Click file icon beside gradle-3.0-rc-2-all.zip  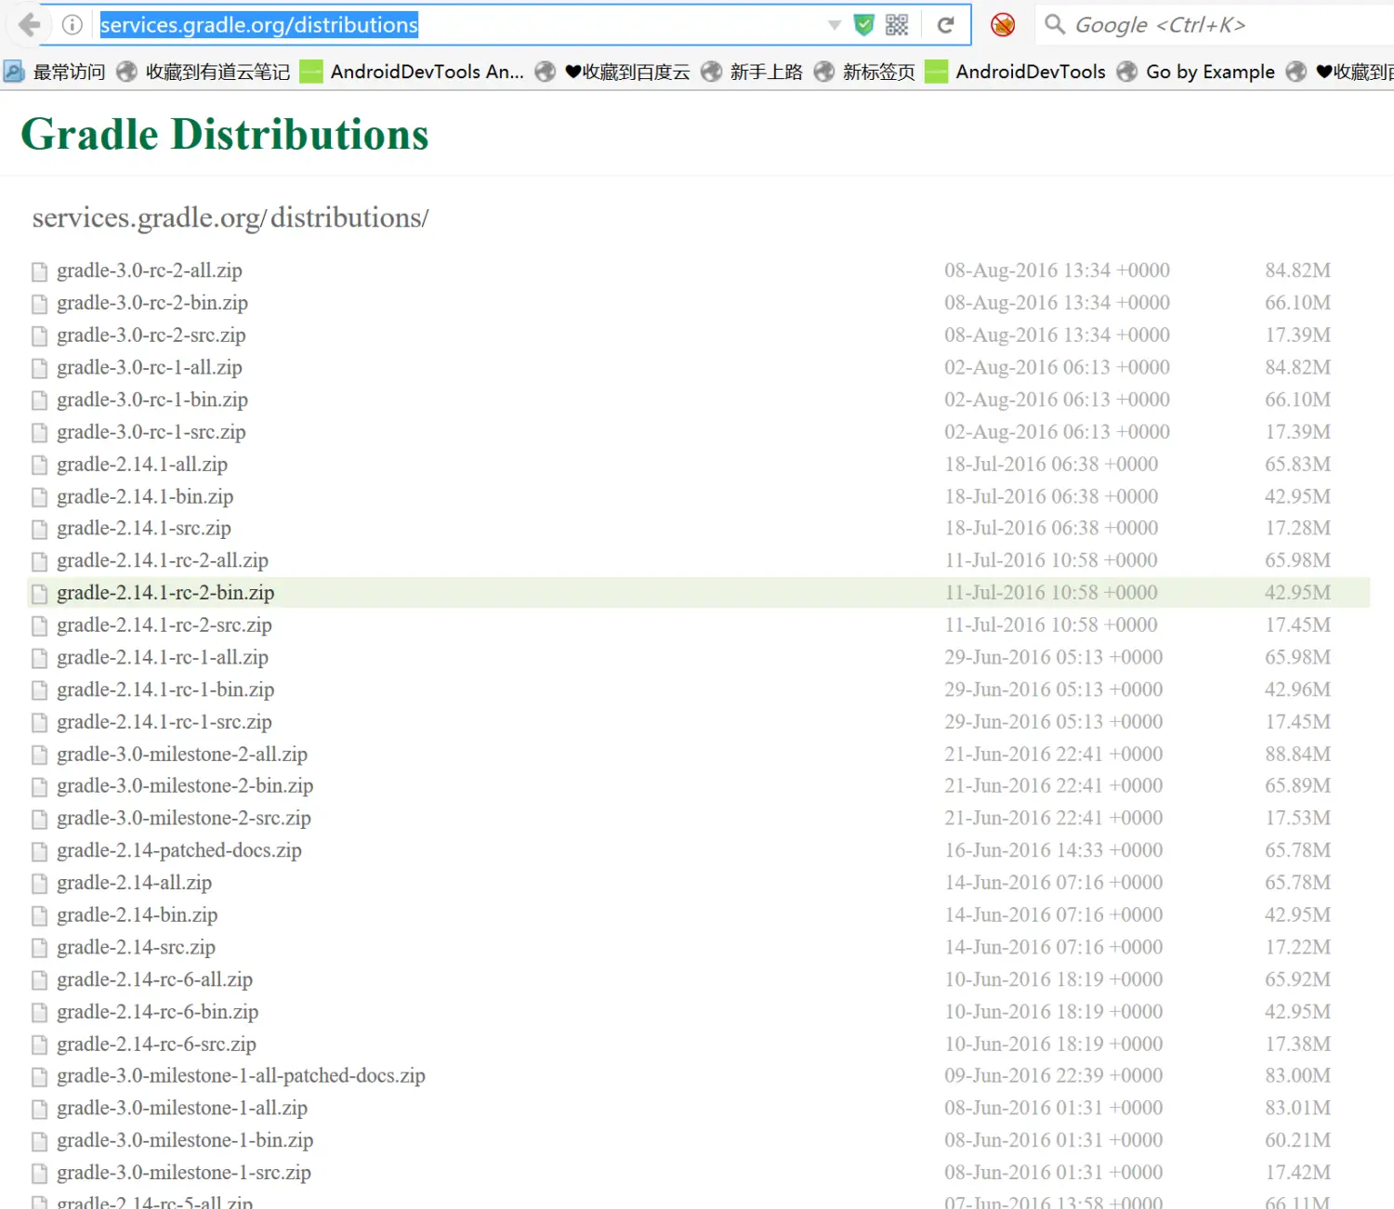coord(39,271)
